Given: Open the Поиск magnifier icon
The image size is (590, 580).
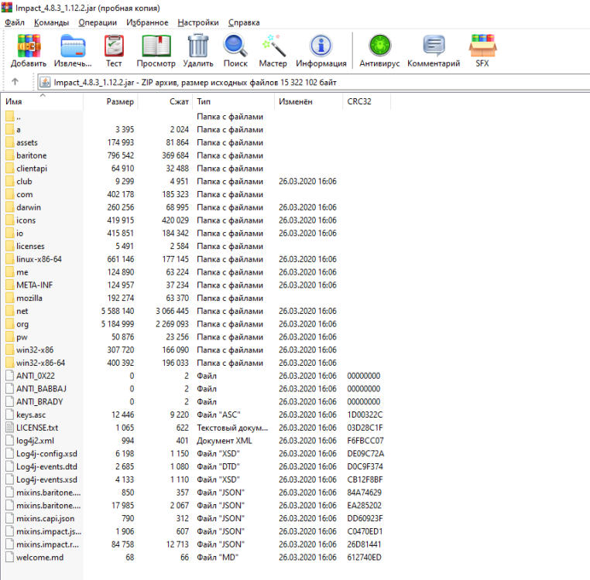Looking at the screenshot, I should pyautogui.click(x=235, y=46).
